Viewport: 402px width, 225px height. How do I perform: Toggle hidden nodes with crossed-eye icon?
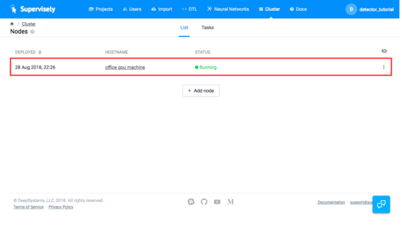tap(384, 51)
